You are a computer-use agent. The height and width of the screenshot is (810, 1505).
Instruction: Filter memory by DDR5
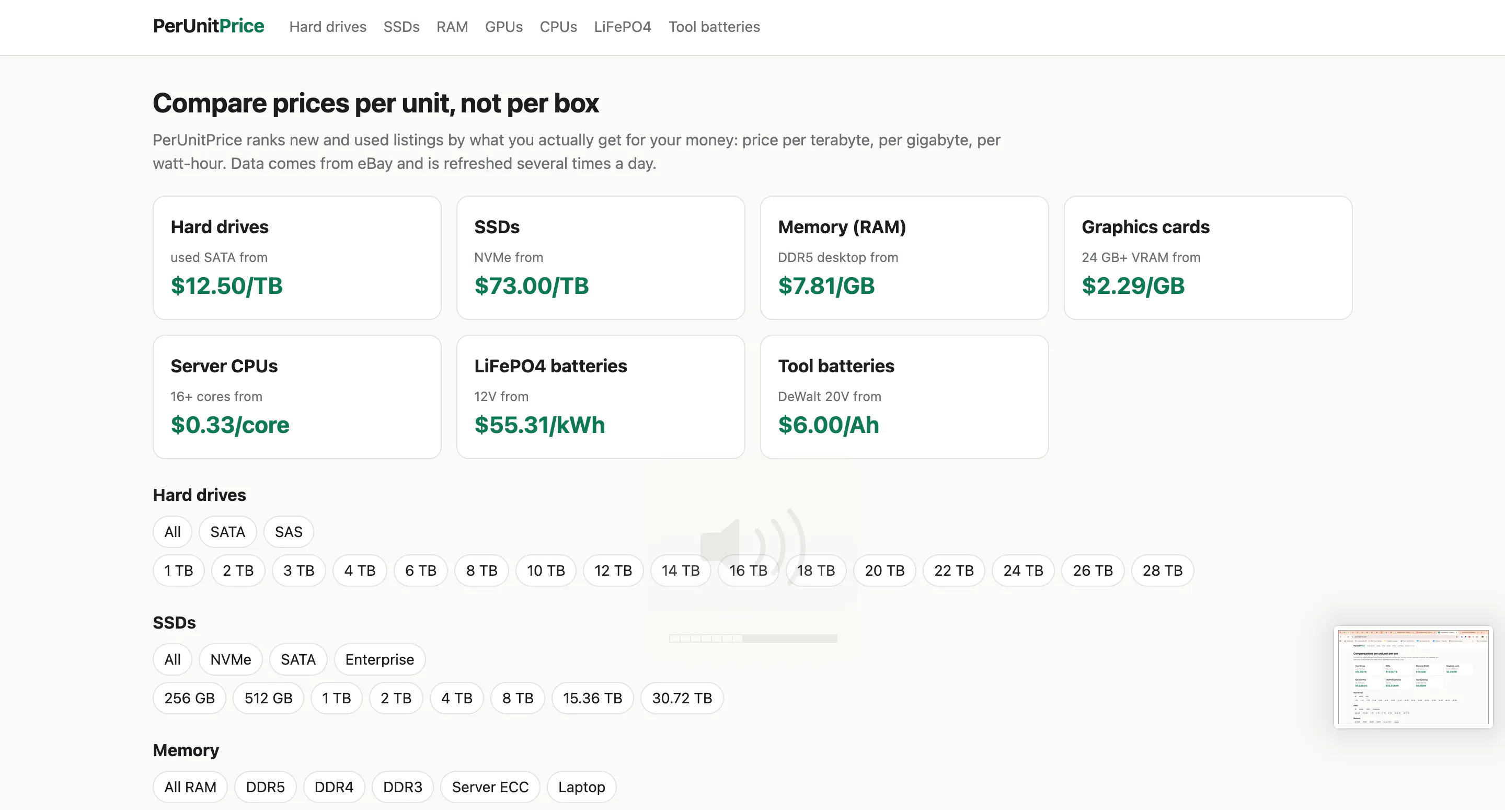click(x=265, y=786)
